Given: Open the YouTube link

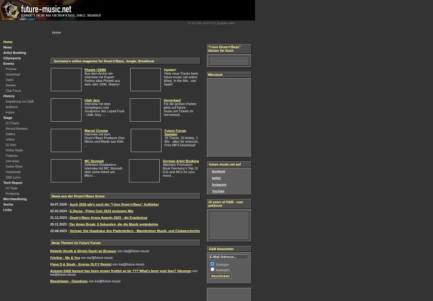Looking at the screenshot, I should point(218,191).
